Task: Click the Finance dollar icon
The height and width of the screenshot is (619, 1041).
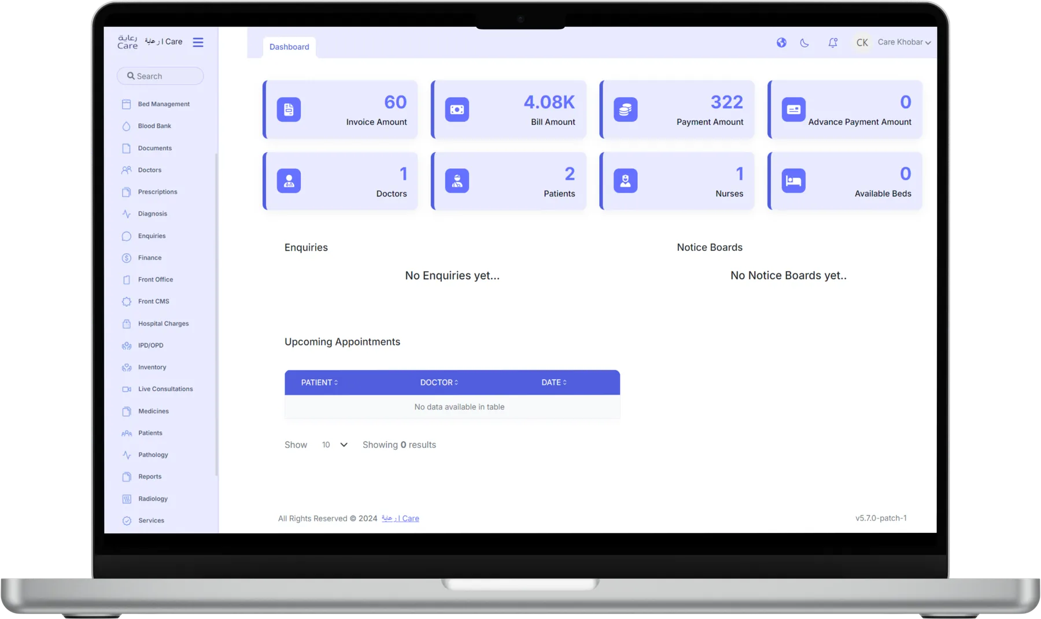Action: (127, 258)
